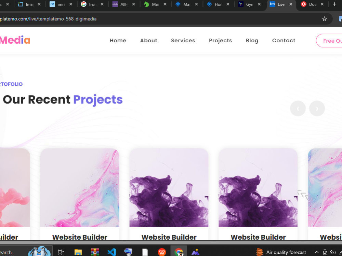Viewport: 342px width, 256px height.
Task: Open a new browser tab
Action: click(334, 4)
